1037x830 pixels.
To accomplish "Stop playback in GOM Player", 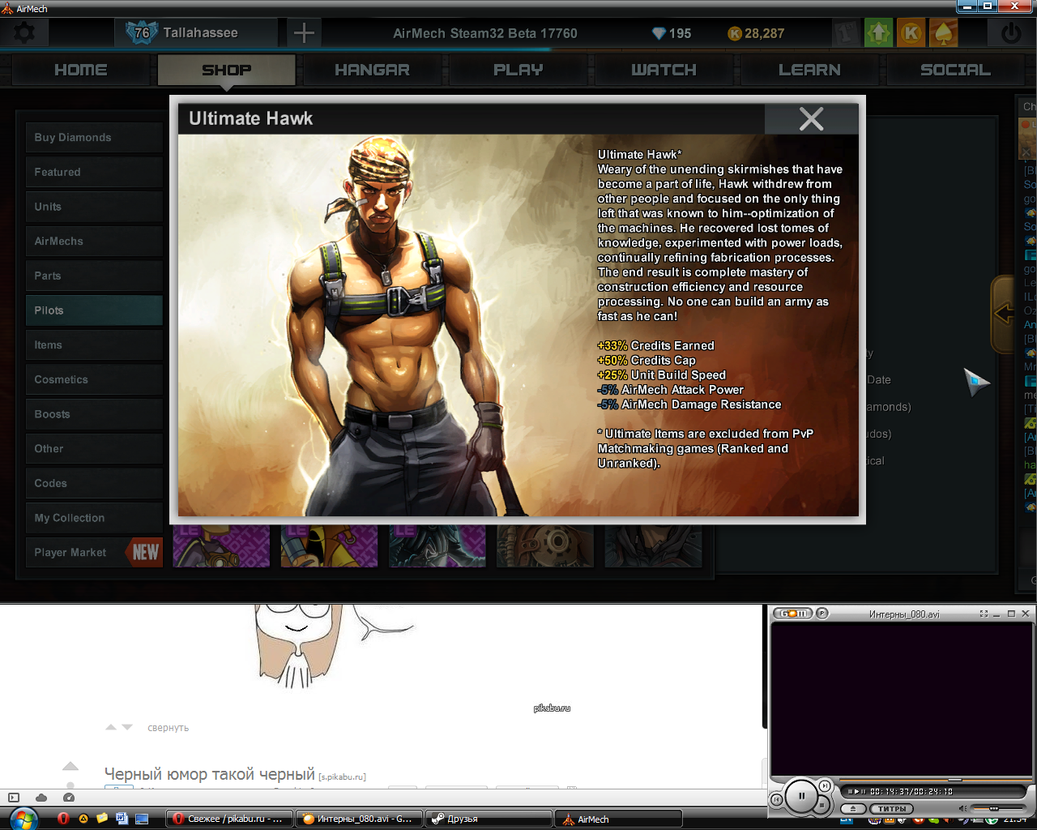I will (821, 805).
